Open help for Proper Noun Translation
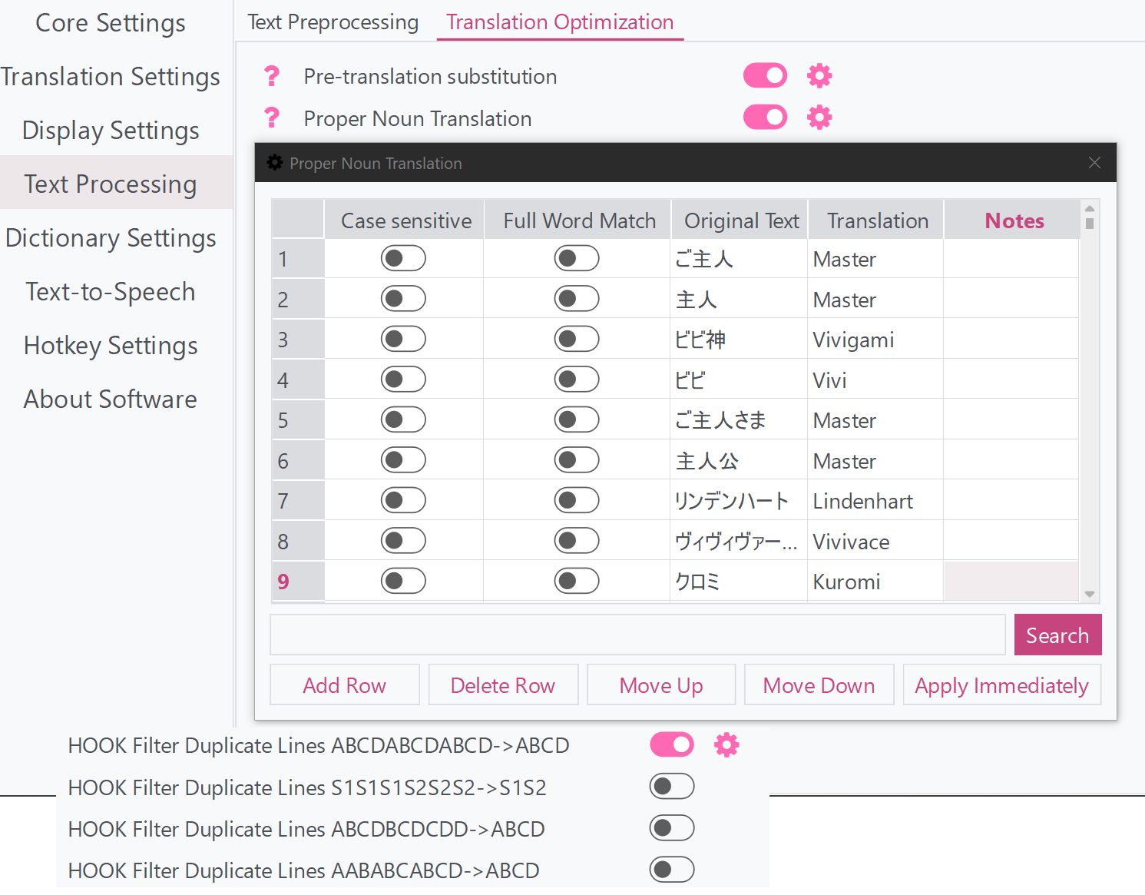1145x895 pixels. [x=271, y=118]
